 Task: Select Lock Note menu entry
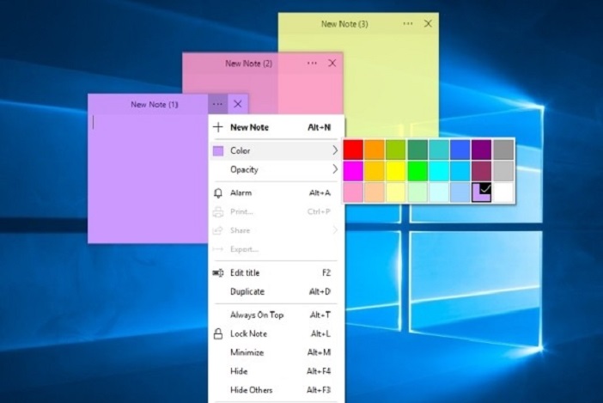(x=277, y=333)
